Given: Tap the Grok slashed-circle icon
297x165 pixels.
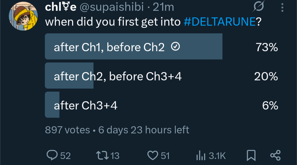Looking at the screenshot, I should (x=258, y=7).
